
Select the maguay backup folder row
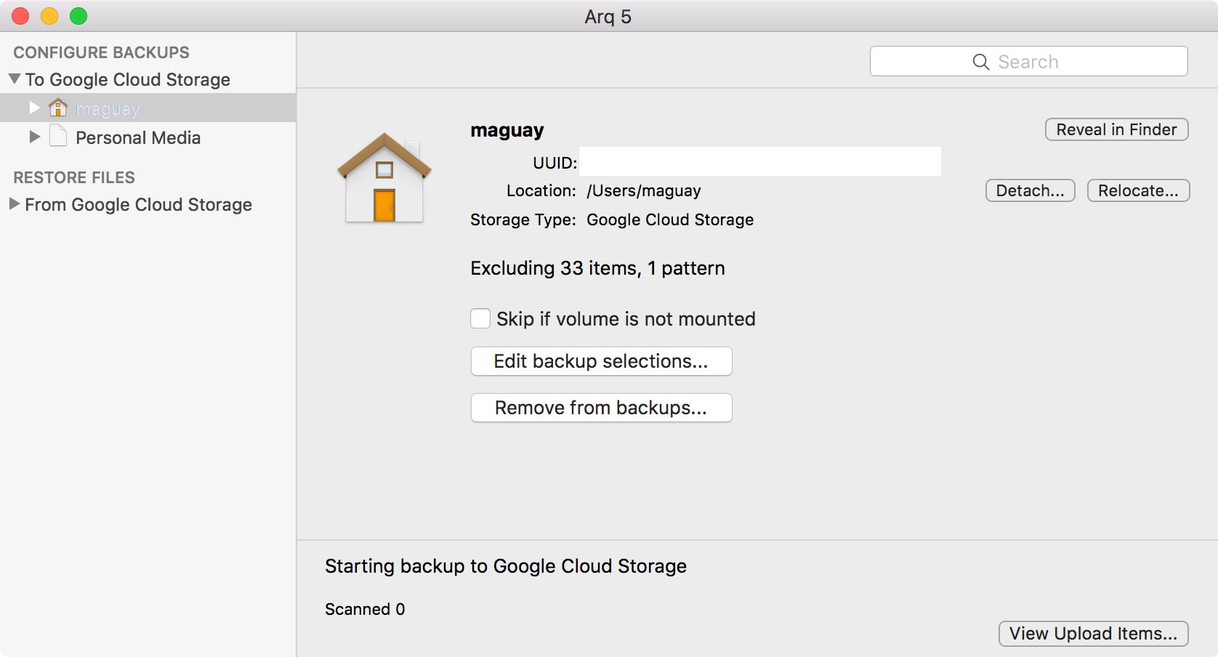148,108
